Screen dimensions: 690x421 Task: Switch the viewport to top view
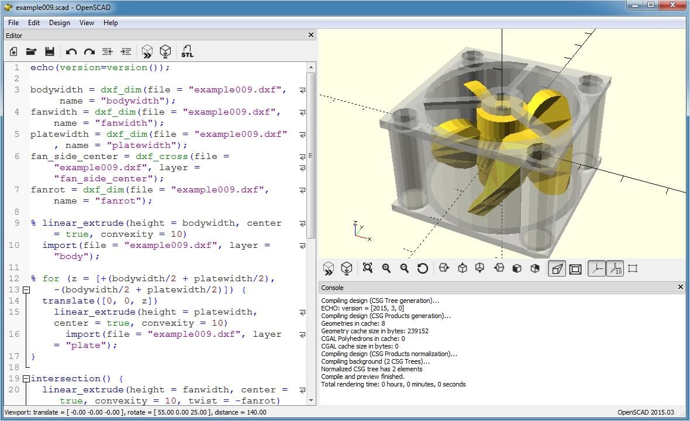coord(461,268)
